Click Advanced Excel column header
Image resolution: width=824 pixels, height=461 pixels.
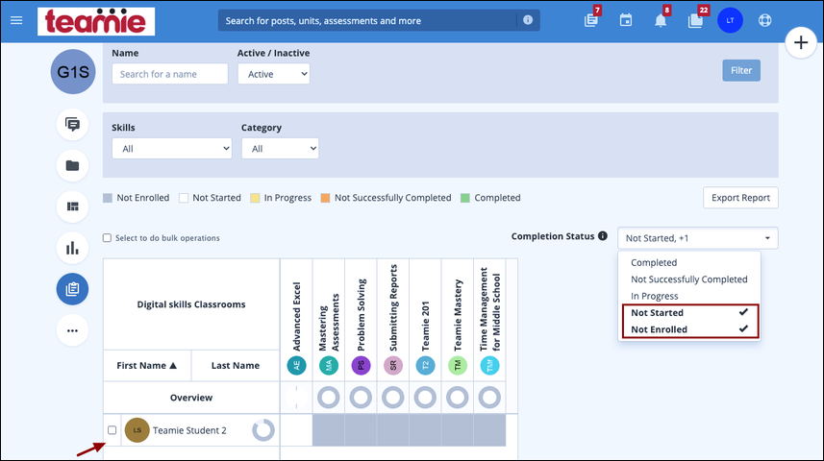point(296,316)
